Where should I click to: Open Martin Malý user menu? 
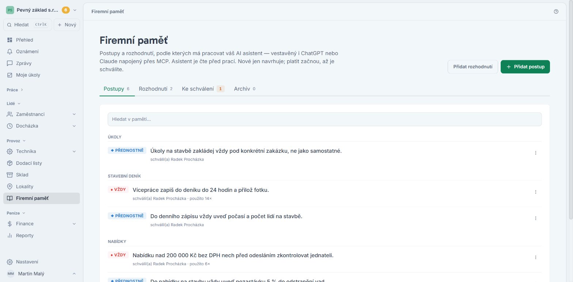[x=41, y=274]
